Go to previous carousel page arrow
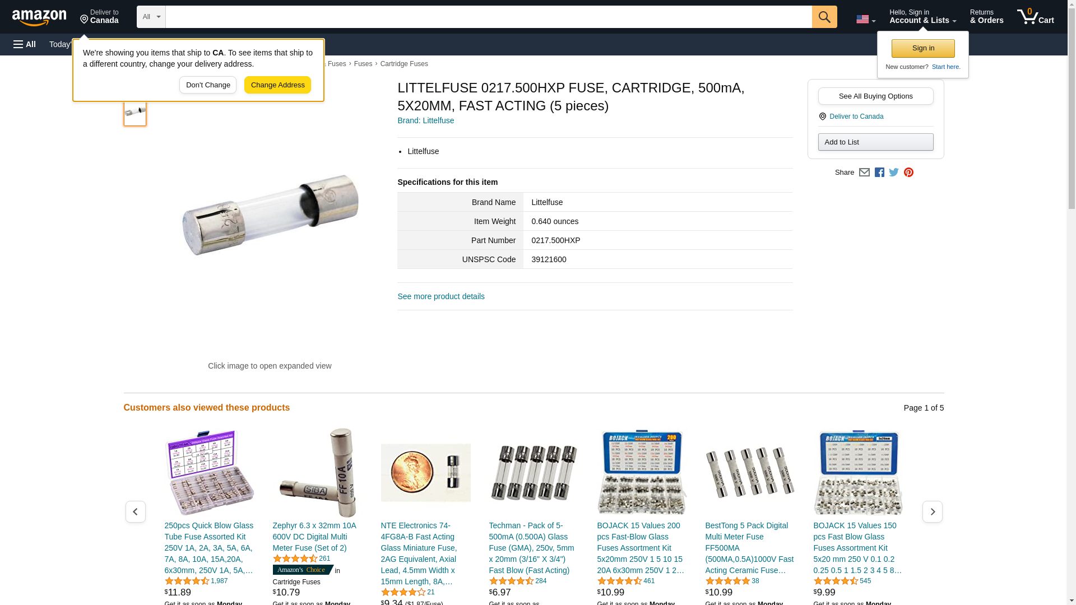This screenshot has height=605, width=1076. pos(135,511)
